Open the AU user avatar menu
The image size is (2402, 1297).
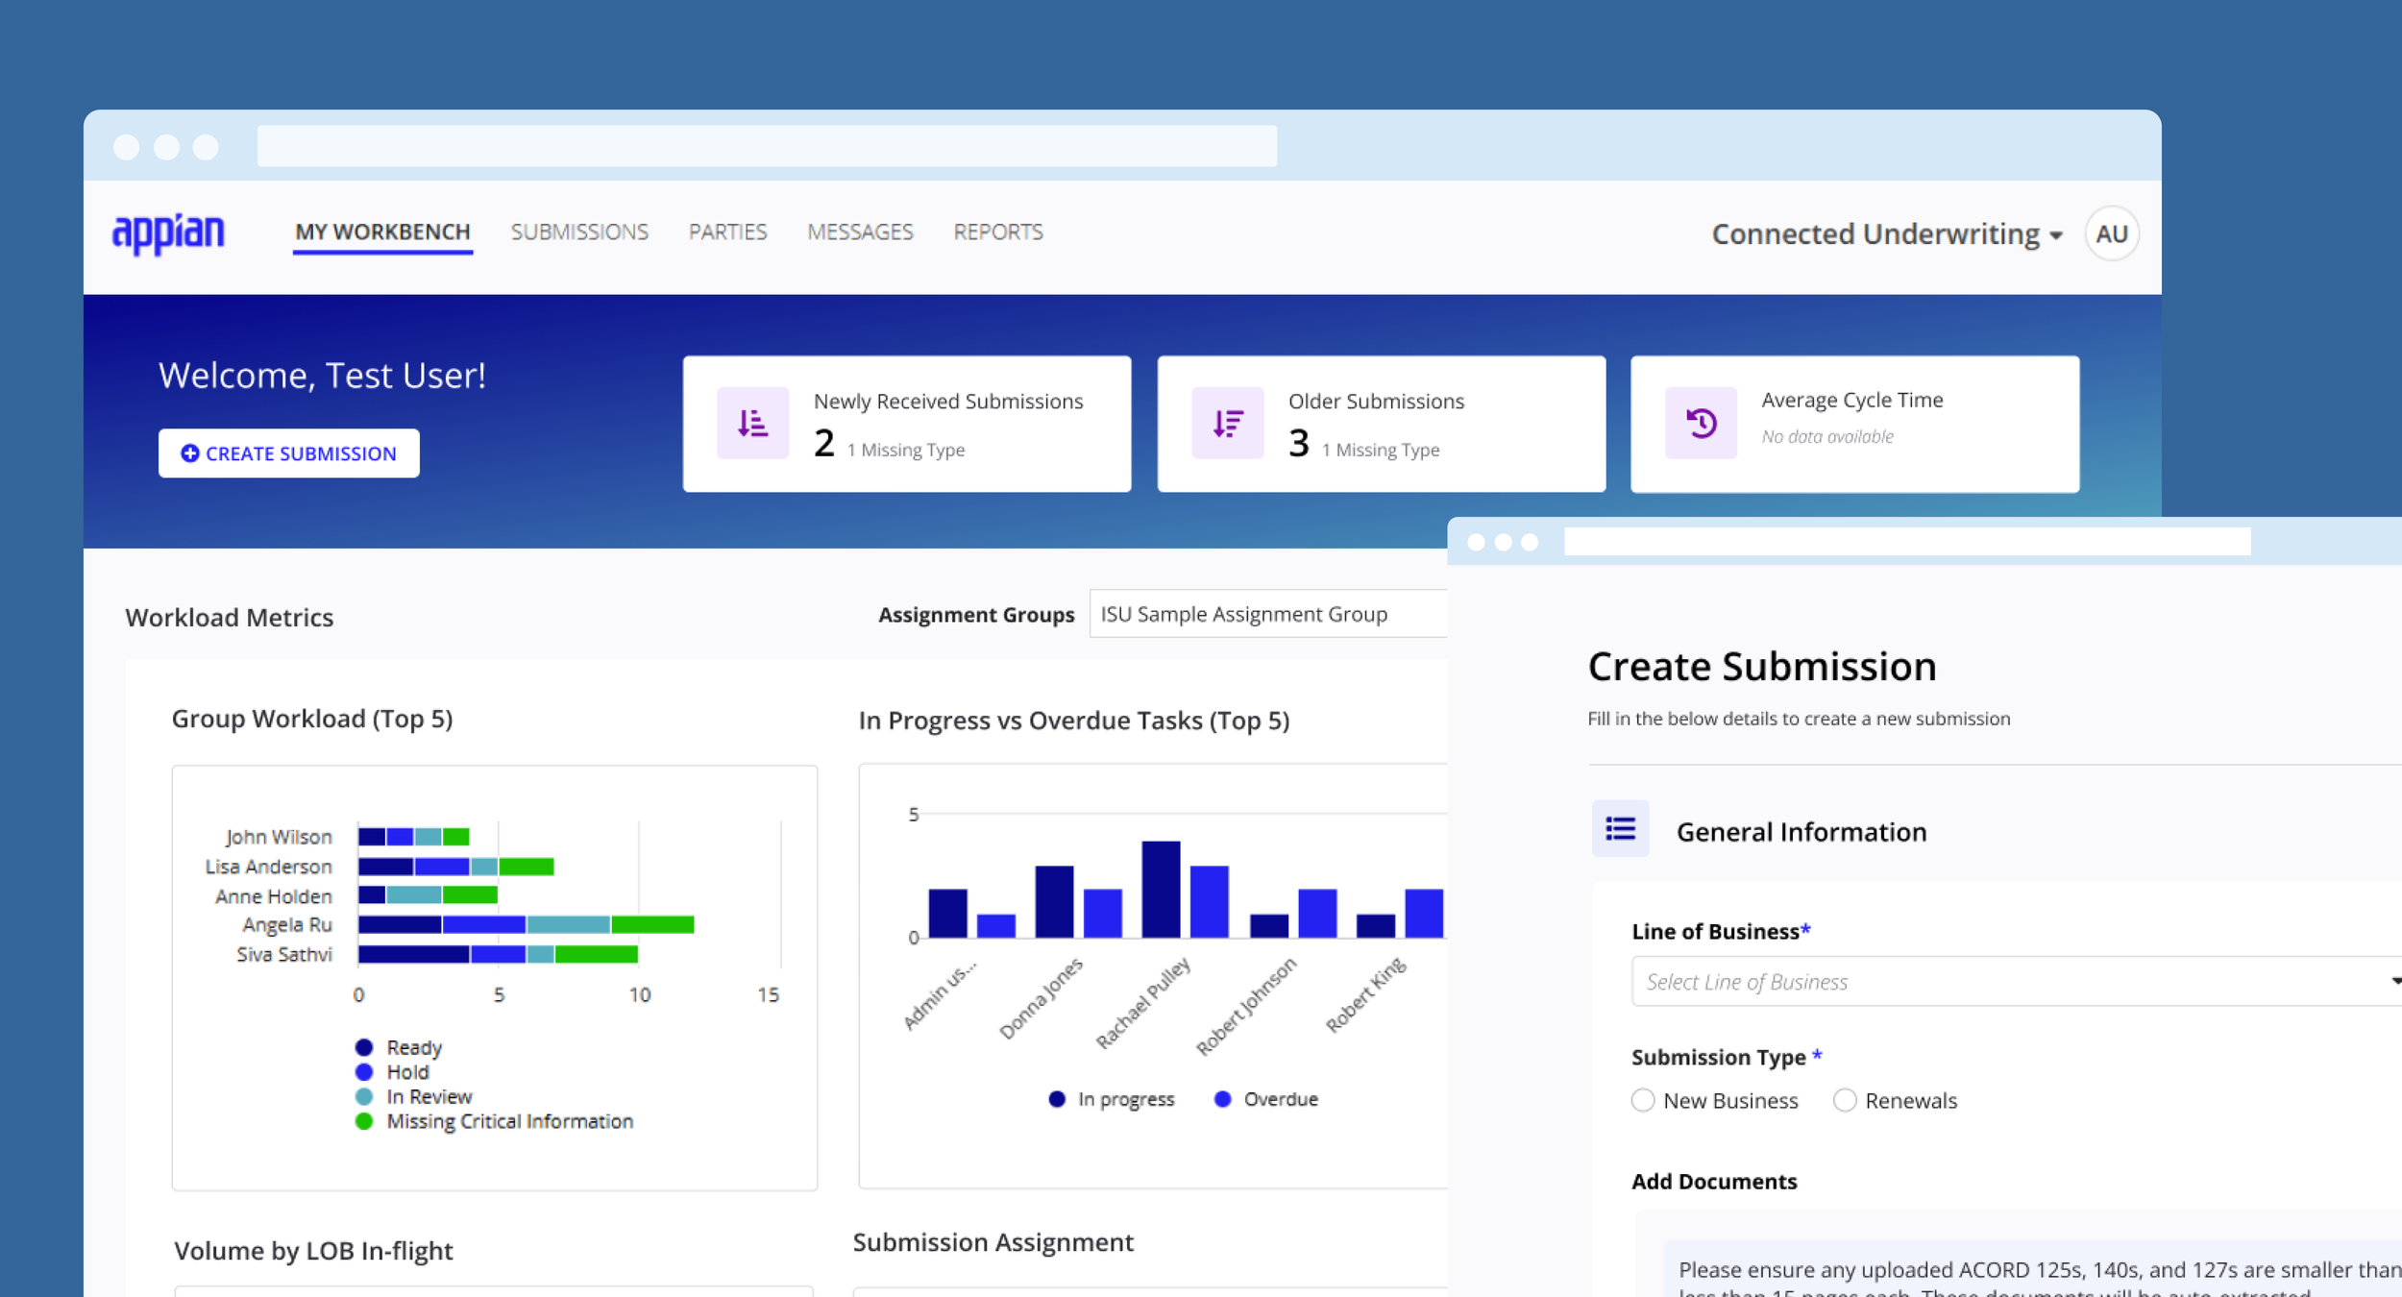2111,233
